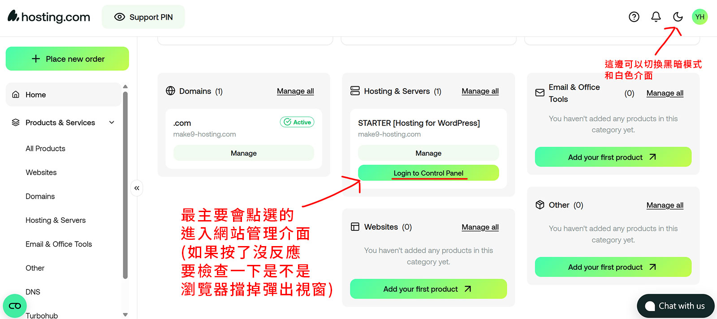717x319 pixels.
Task: Open the notifications bell
Action: tap(656, 17)
